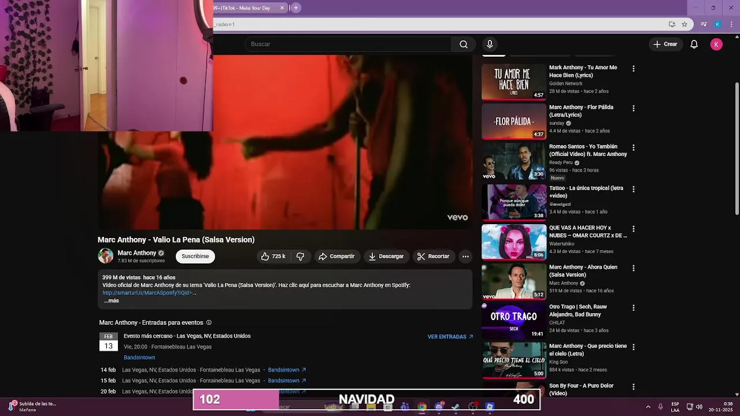Open weather widget Subida de las te...
Image resolution: width=740 pixels, height=416 pixels.
tap(32, 407)
